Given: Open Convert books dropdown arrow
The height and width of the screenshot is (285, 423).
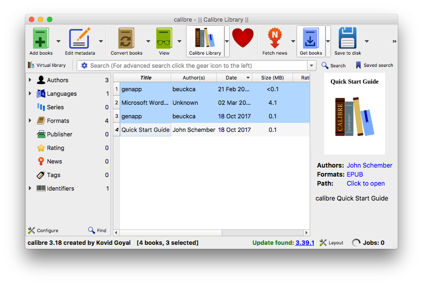Looking at the screenshot, I should pyautogui.click(x=149, y=41).
